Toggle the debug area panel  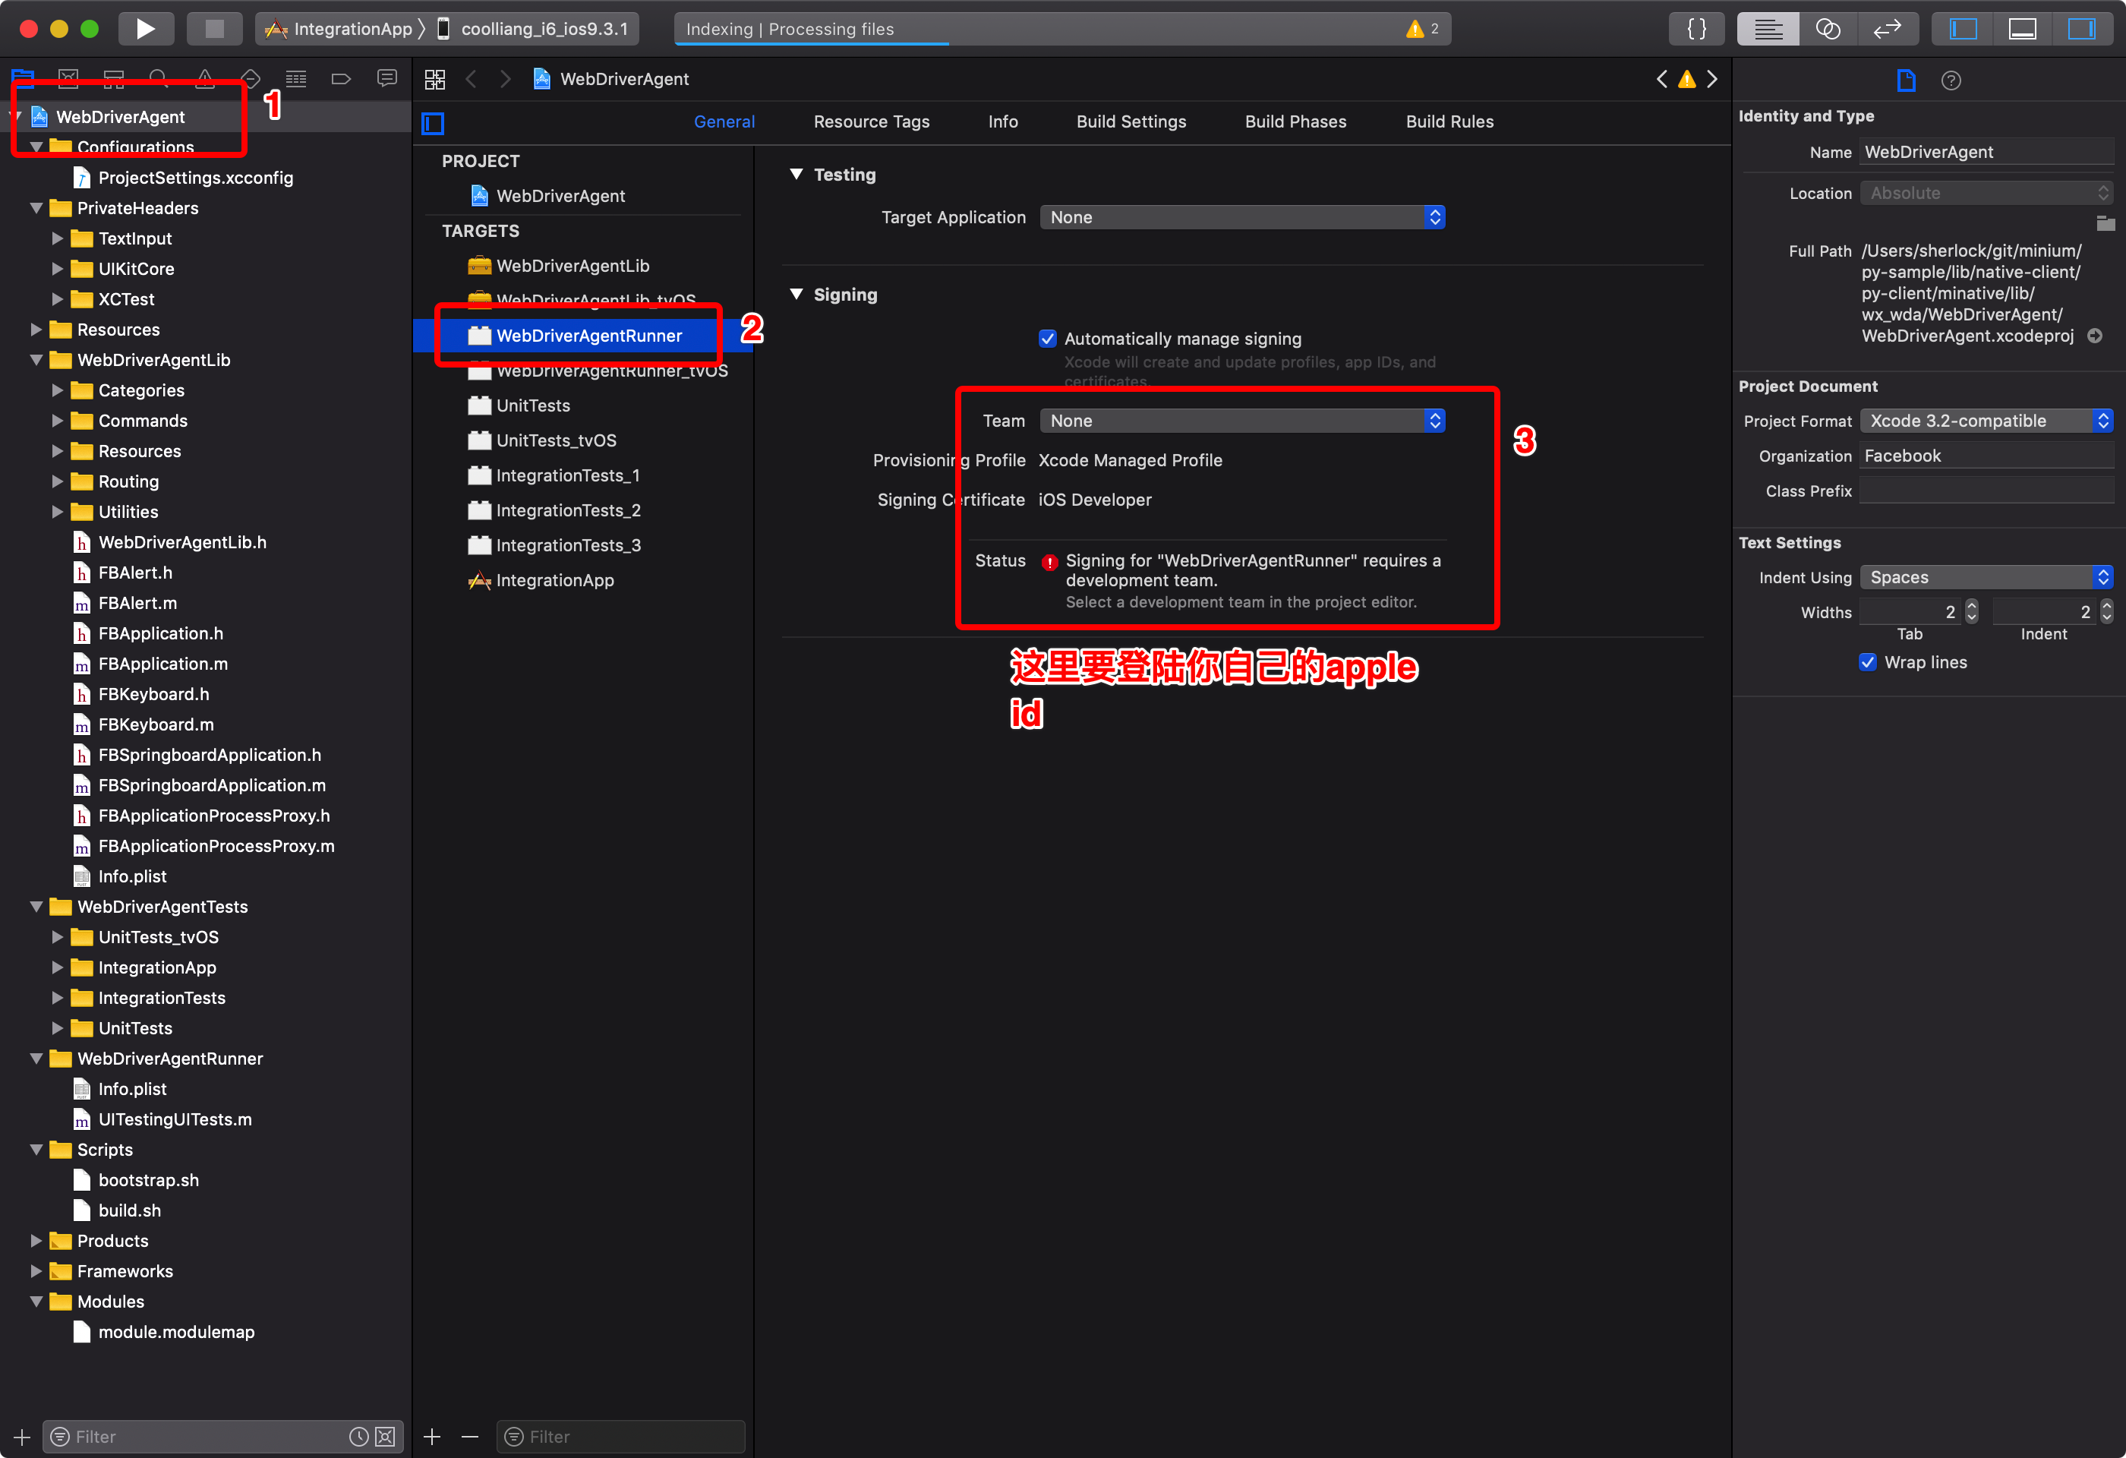(2022, 28)
